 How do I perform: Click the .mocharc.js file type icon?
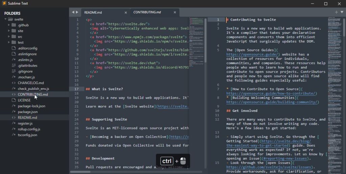pyautogui.click(x=14, y=77)
